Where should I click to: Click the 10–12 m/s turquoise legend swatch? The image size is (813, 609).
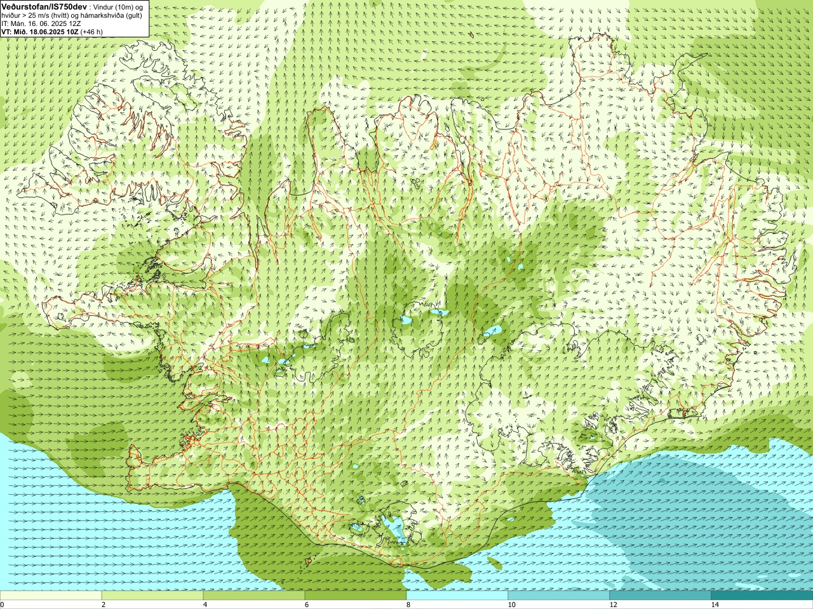(x=559, y=596)
